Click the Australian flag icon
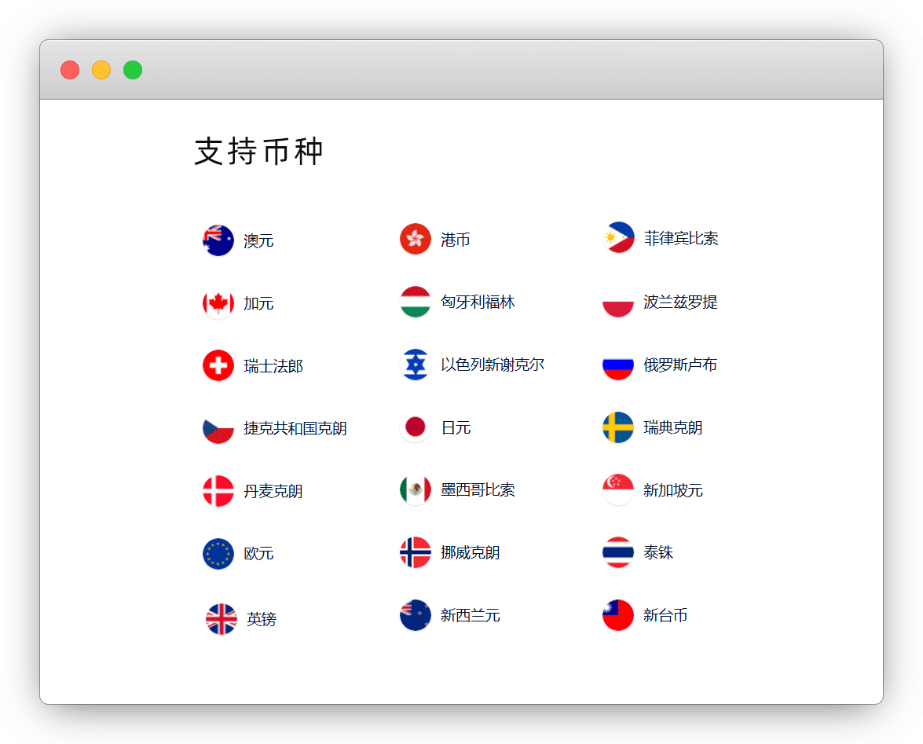The height and width of the screenshot is (744, 923). (218, 240)
